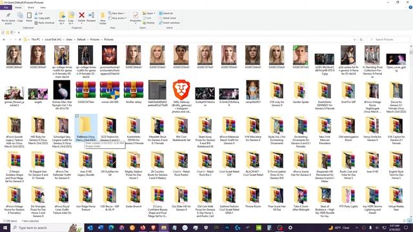
Task: Select the Easter Brunch folder
Action: (x=134, y=197)
